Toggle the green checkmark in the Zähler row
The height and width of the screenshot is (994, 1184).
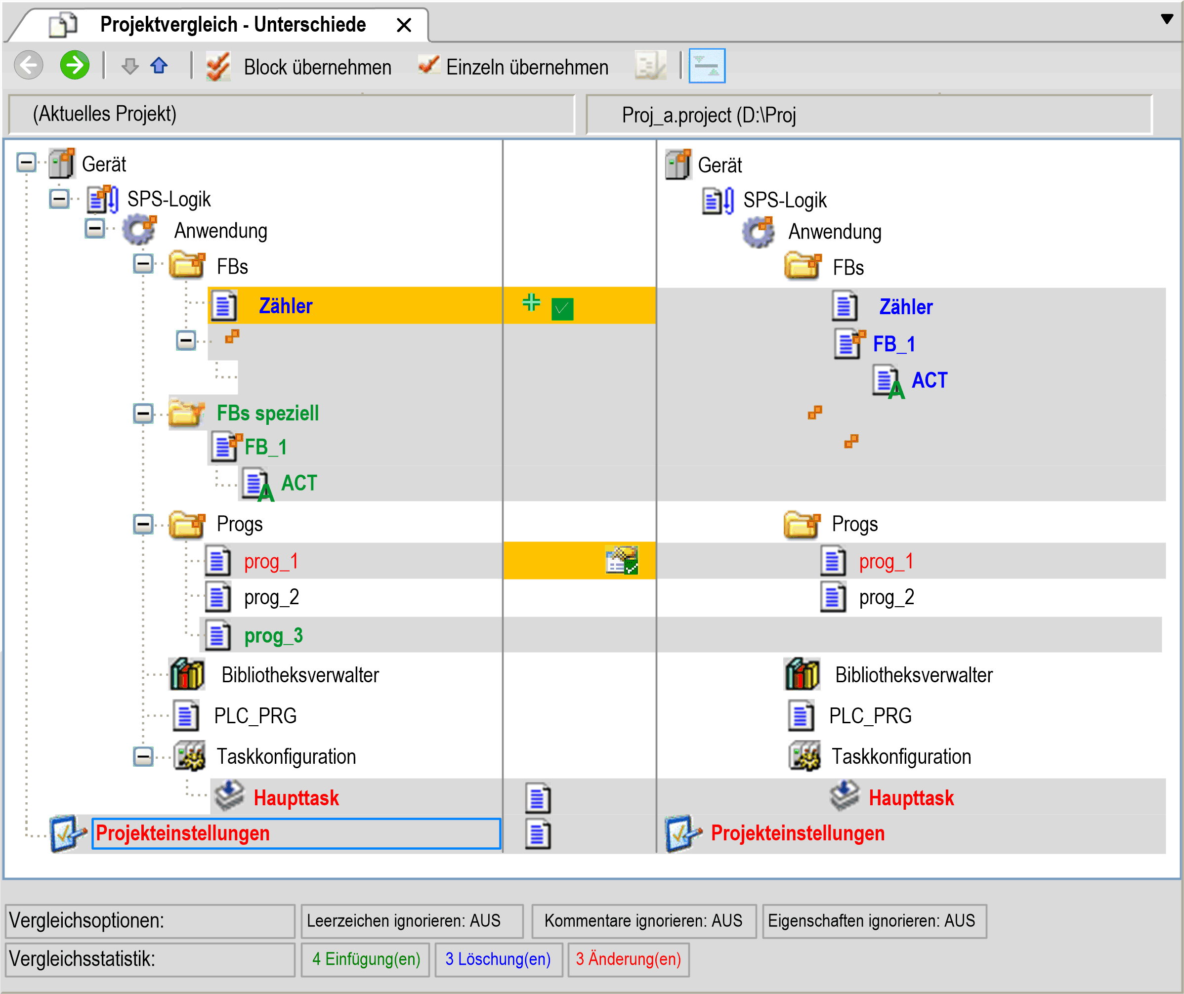click(x=562, y=309)
